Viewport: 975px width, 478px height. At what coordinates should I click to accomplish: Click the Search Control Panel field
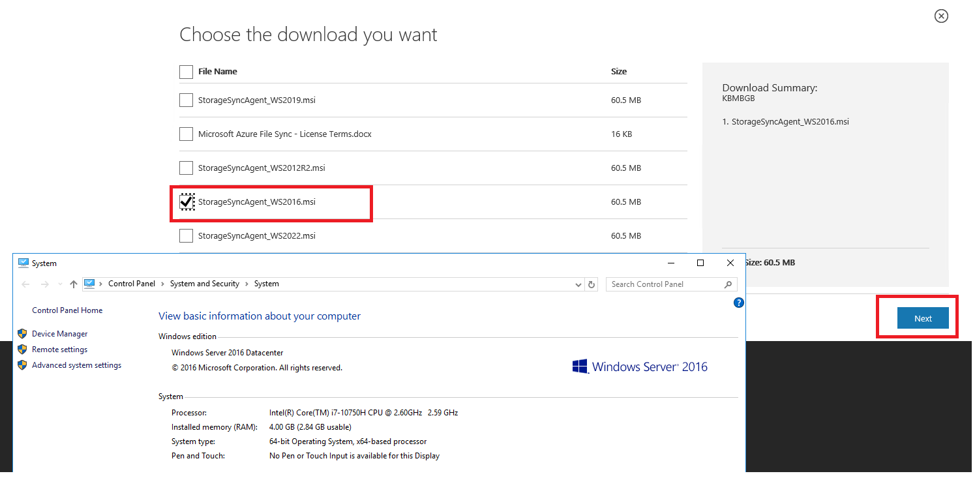point(665,284)
